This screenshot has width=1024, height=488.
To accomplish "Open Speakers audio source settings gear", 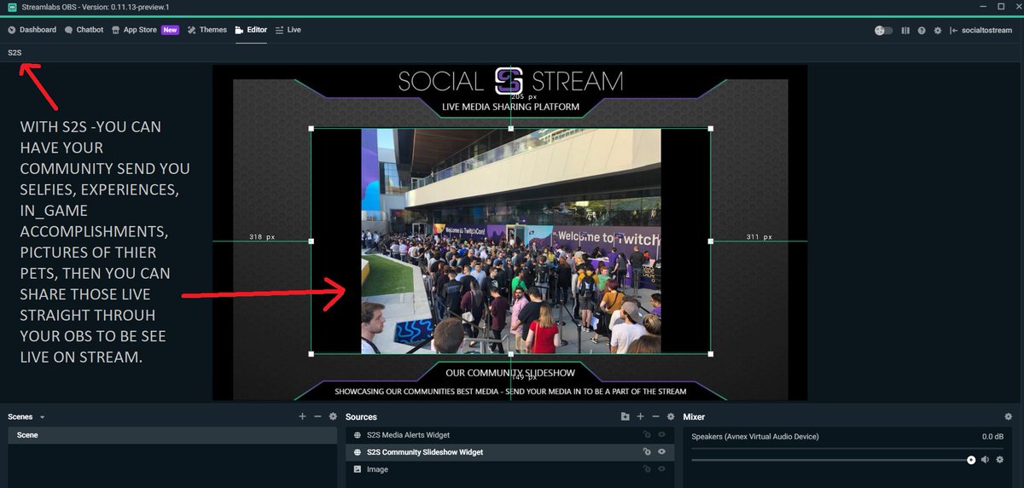I will 999,460.
